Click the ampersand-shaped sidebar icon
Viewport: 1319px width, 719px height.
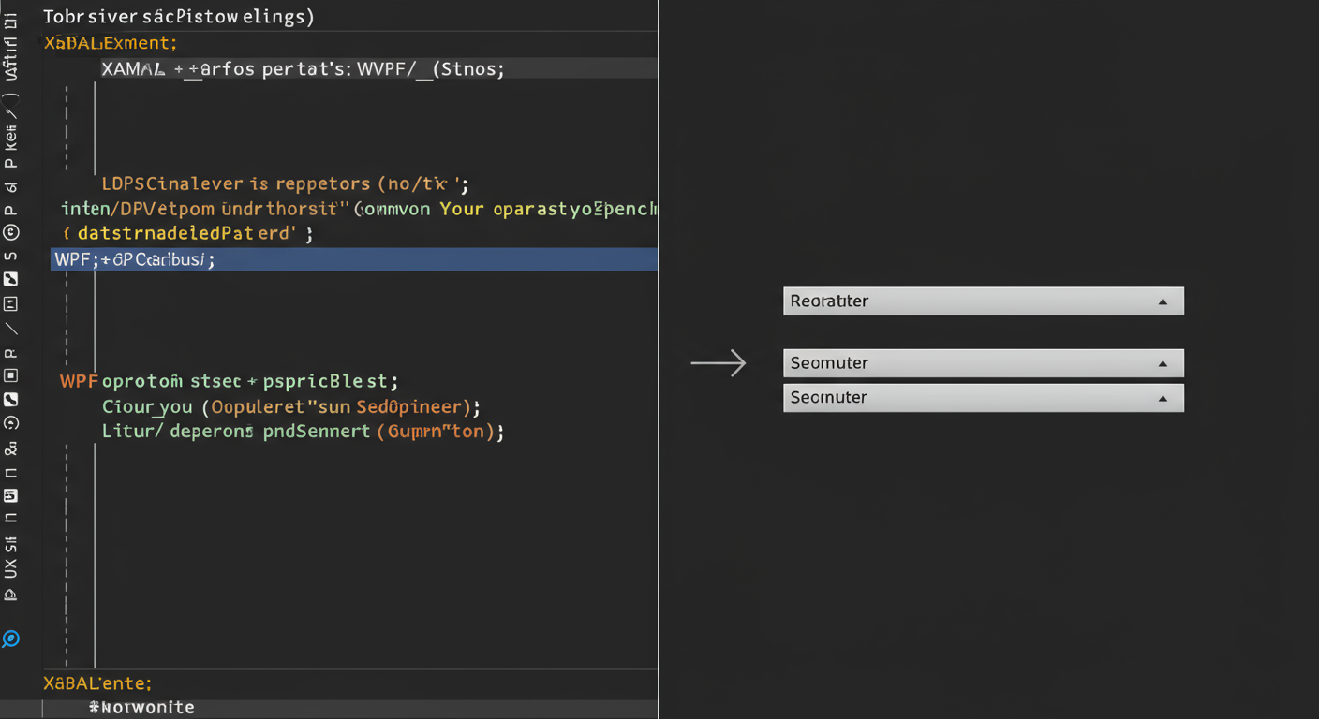(x=10, y=448)
